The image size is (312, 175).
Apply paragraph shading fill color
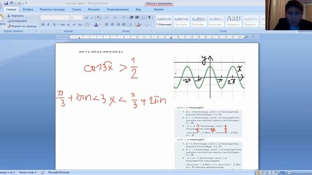138,25
